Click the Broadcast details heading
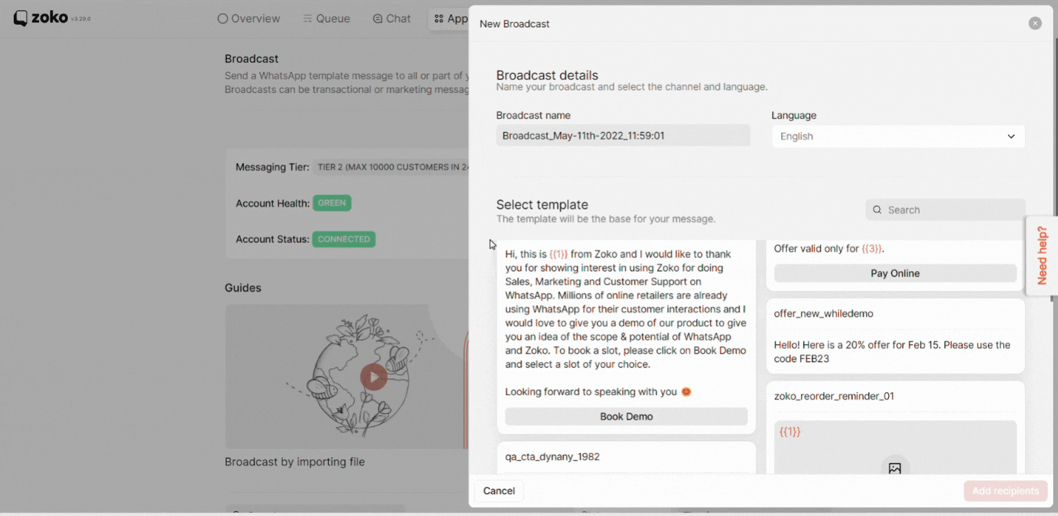This screenshot has height=516, width=1058. click(x=547, y=75)
